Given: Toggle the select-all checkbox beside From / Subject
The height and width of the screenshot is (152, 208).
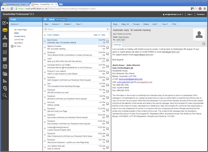Looking at the screenshot, I should (x=45, y=35).
